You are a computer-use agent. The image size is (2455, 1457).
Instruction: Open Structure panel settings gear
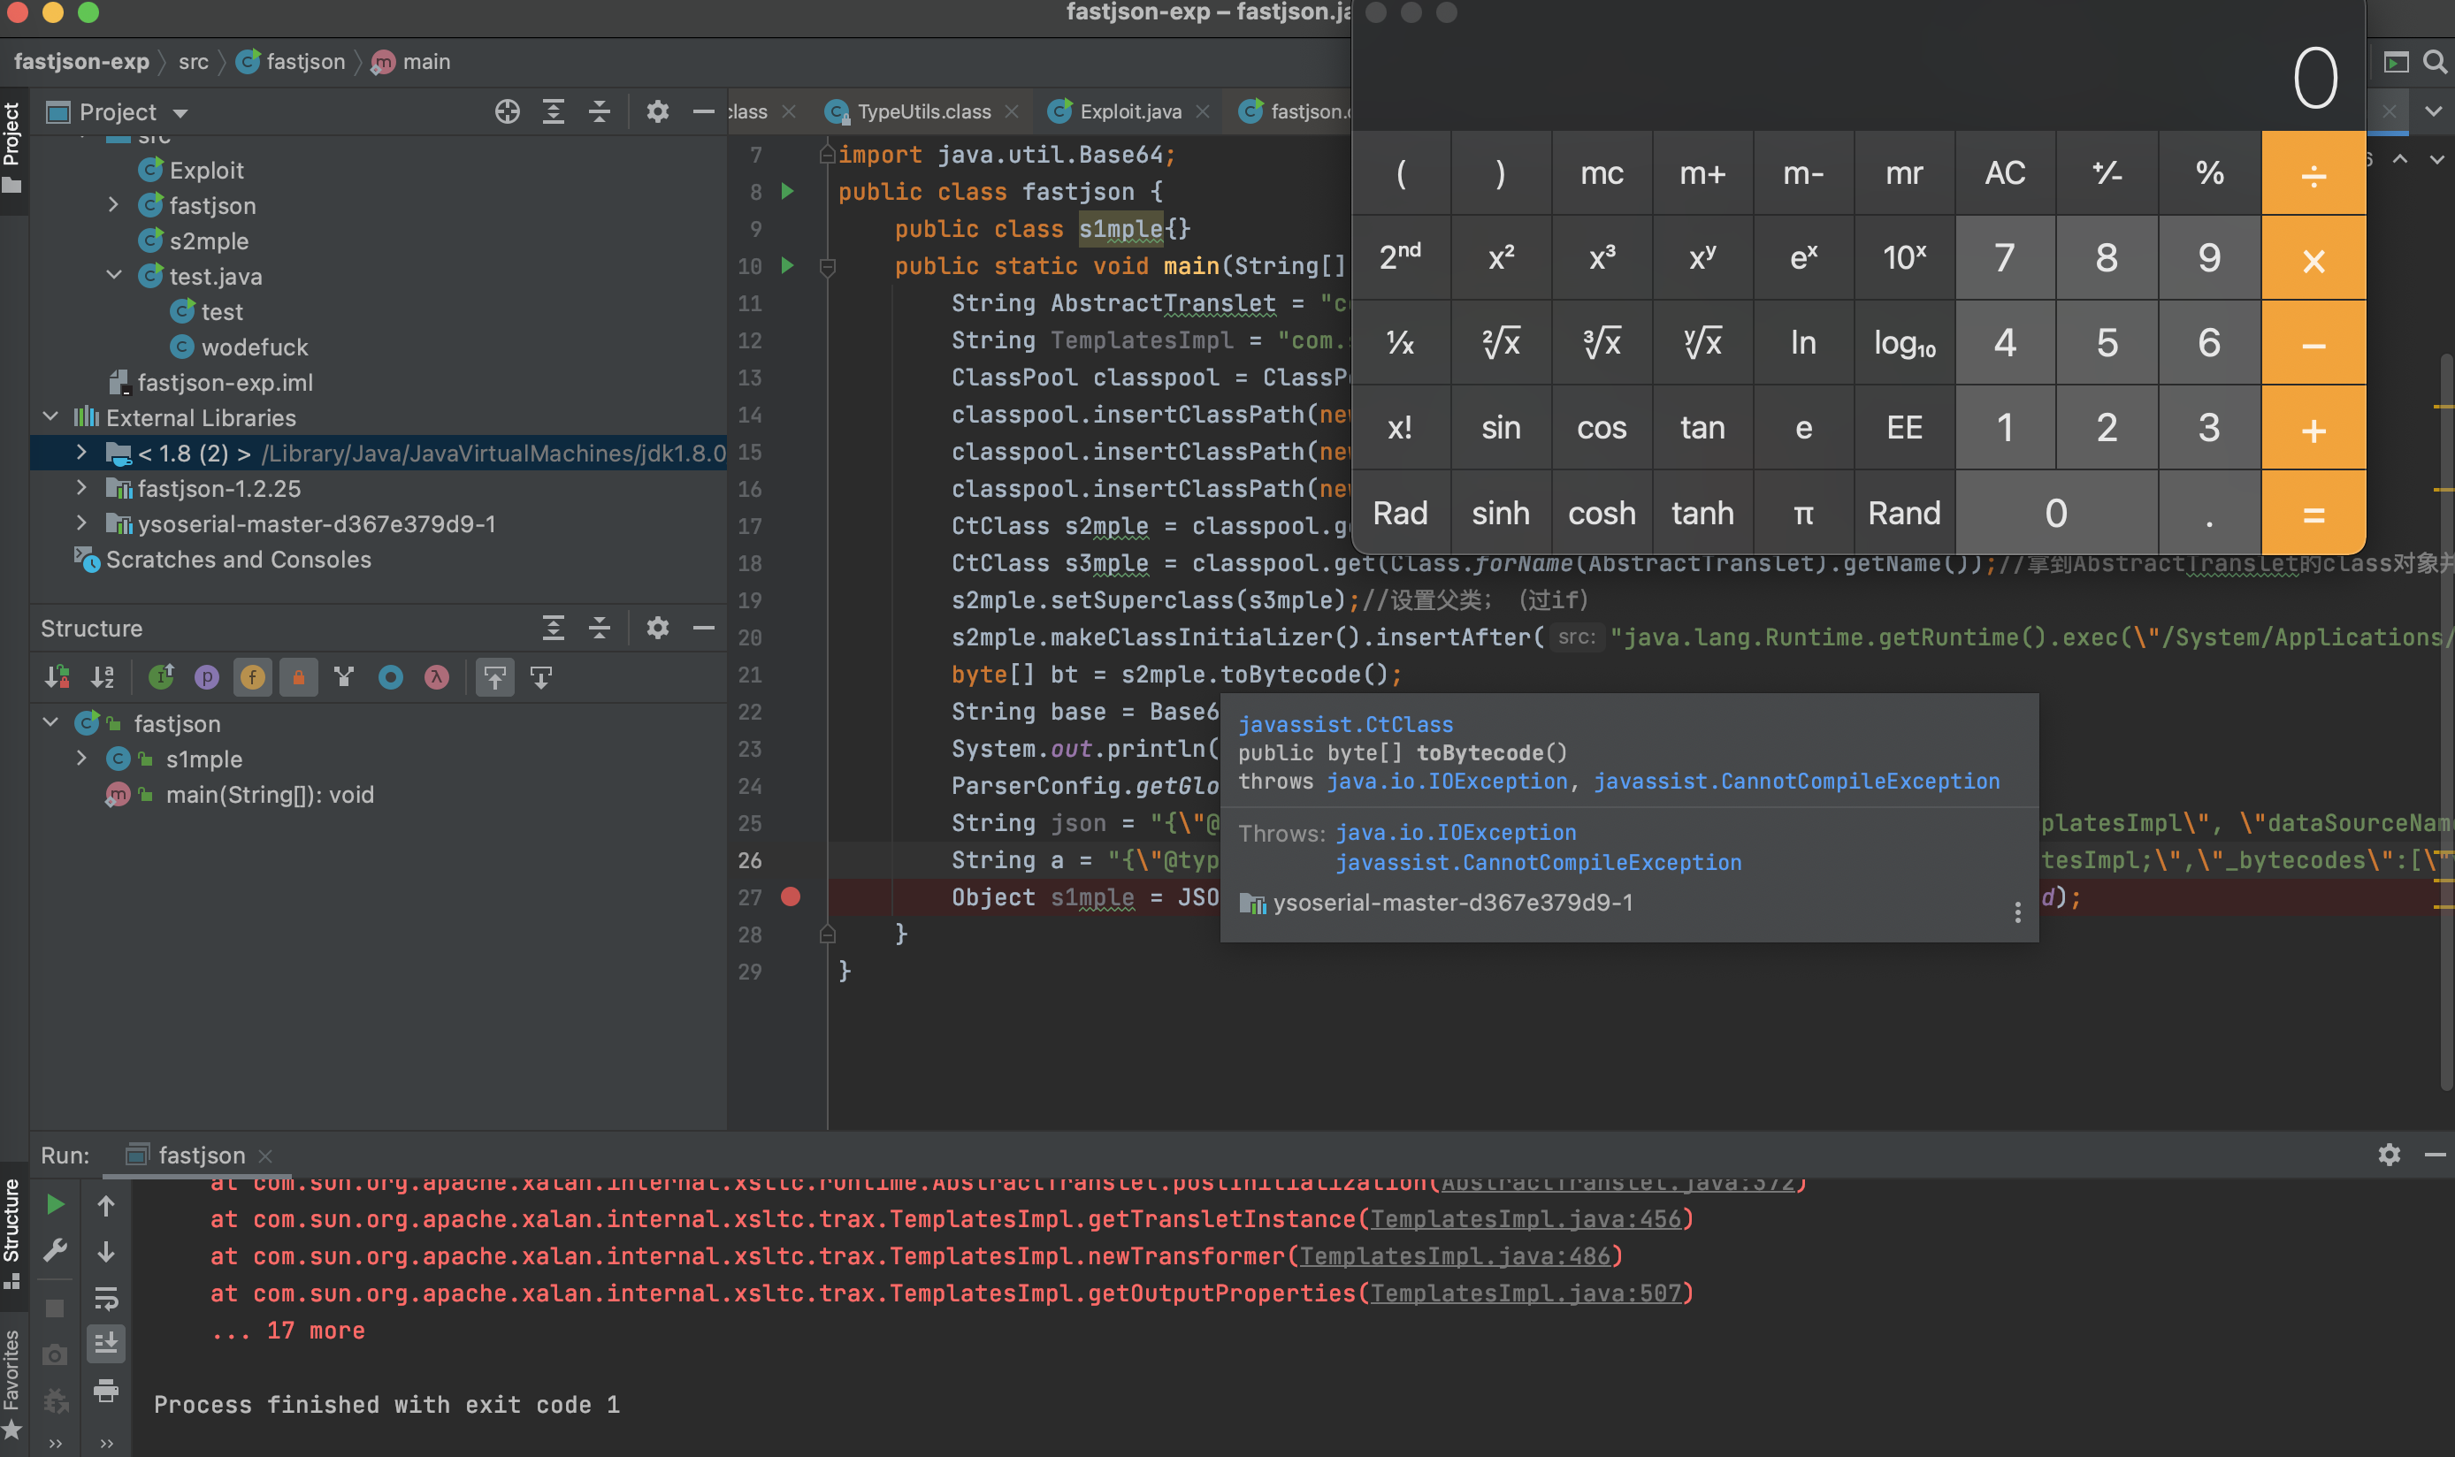(x=657, y=628)
